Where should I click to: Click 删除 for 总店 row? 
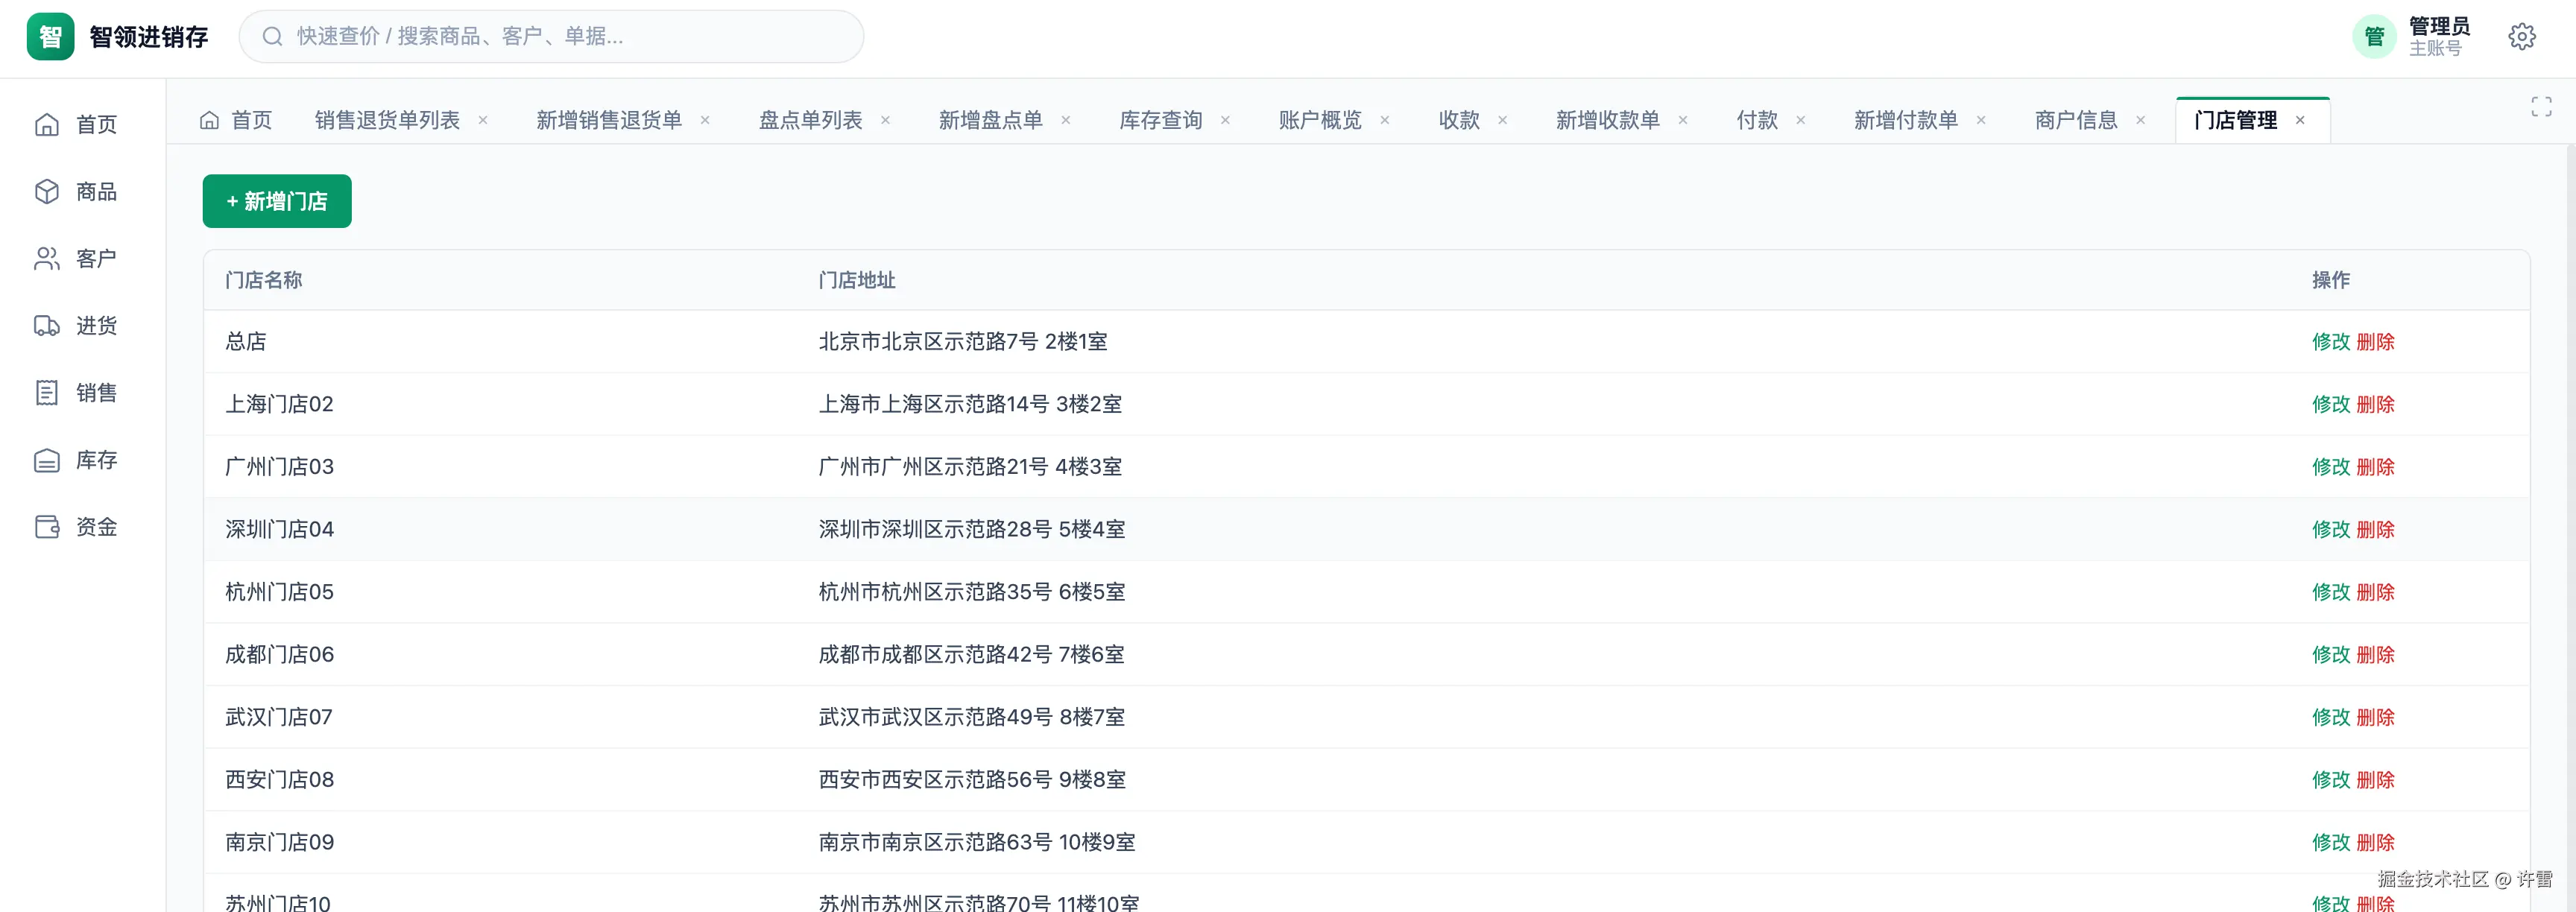(x=2375, y=342)
